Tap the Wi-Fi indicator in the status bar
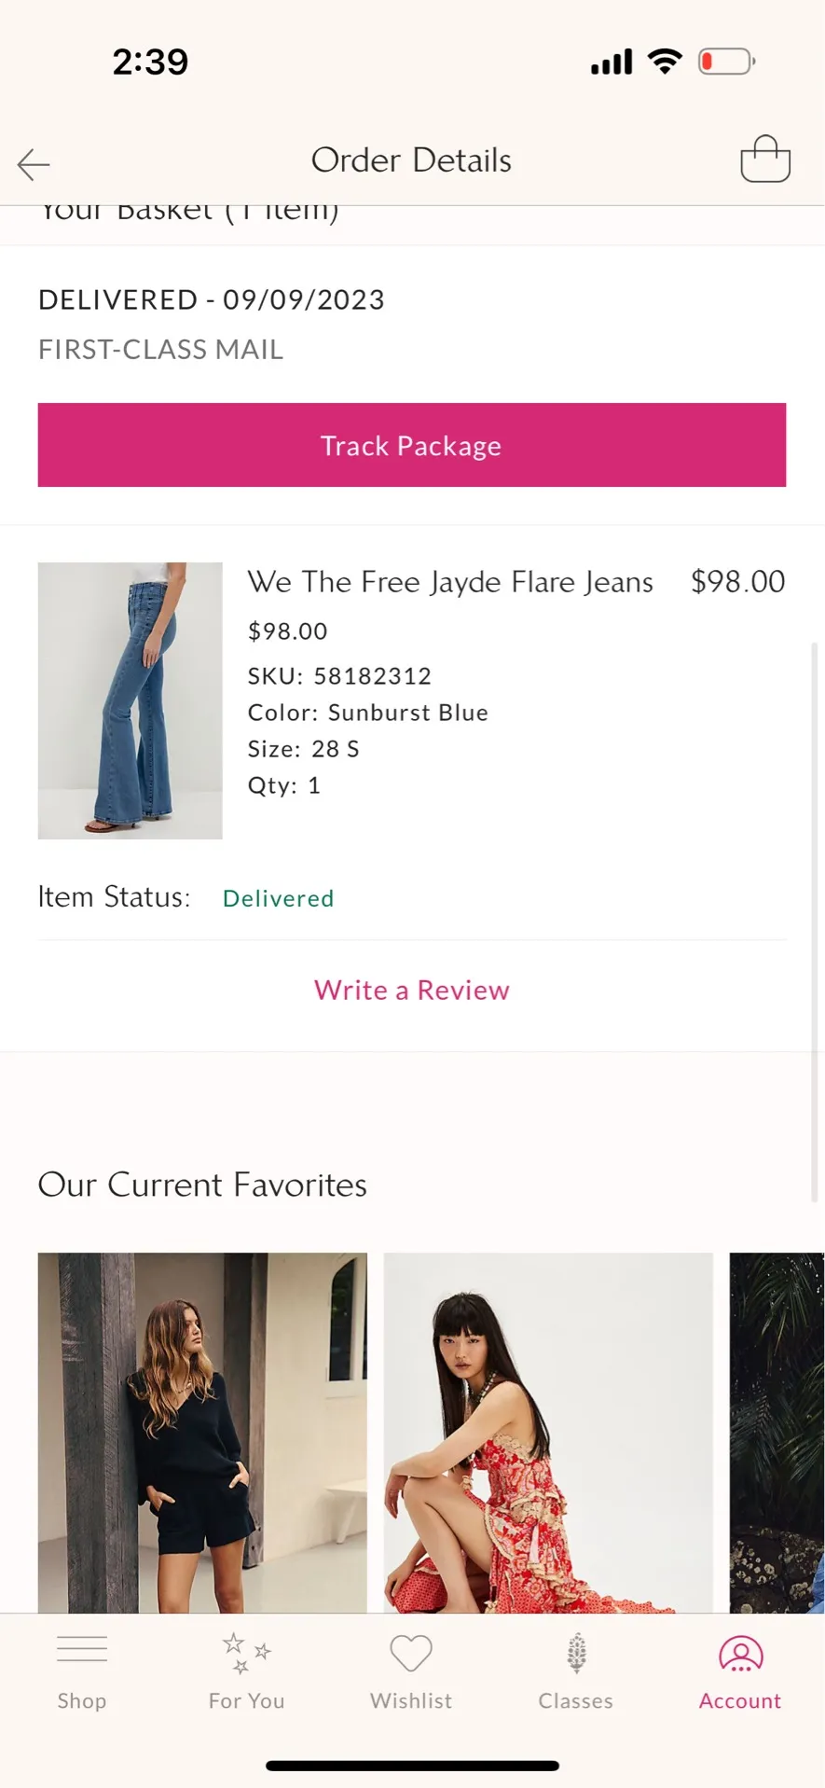The width and height of the screenshot is (825, 1788). pos(664,60)
